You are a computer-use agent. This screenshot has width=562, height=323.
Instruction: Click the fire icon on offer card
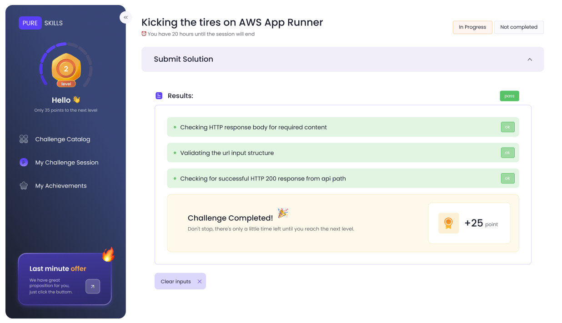[108, 254]
